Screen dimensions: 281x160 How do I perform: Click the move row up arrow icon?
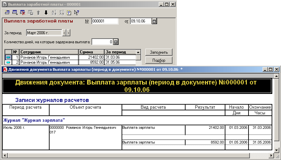(x=39, y=12)
